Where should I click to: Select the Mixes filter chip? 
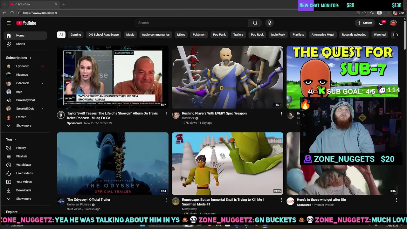tap(181, 35)
